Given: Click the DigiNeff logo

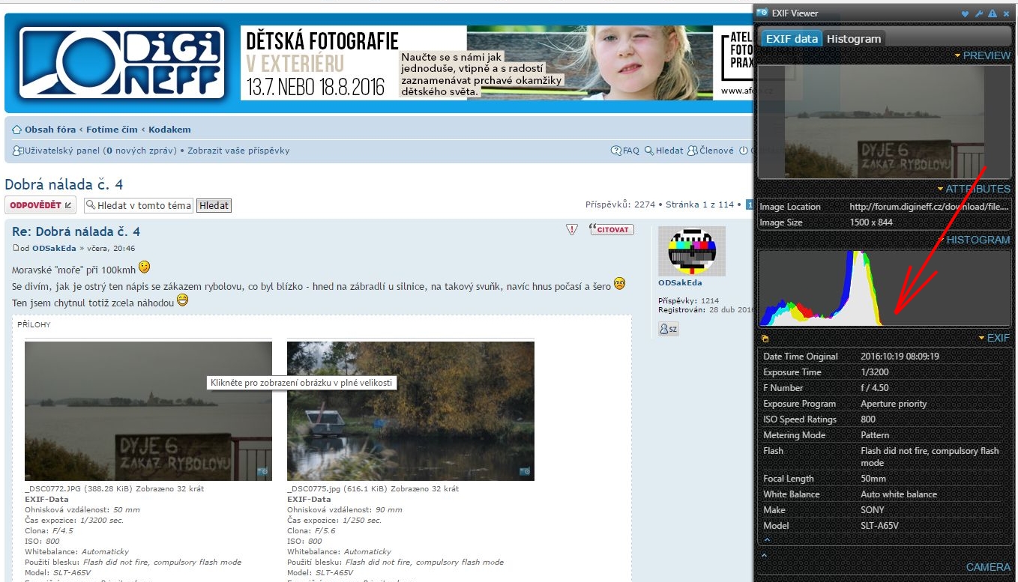Looking at the screenshot, I should [122, 64].
